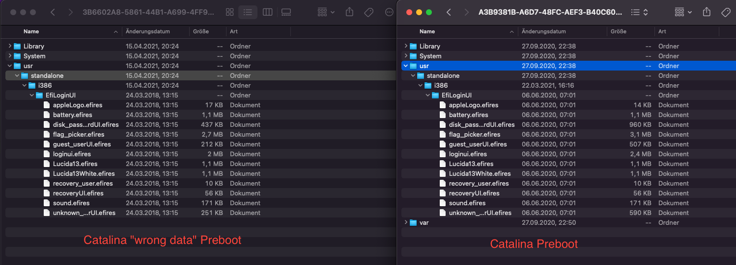Viewport: 736px width, 265px height.
Task: Select sound.efires file icon in right window
Action: click(x=443, y=203)
